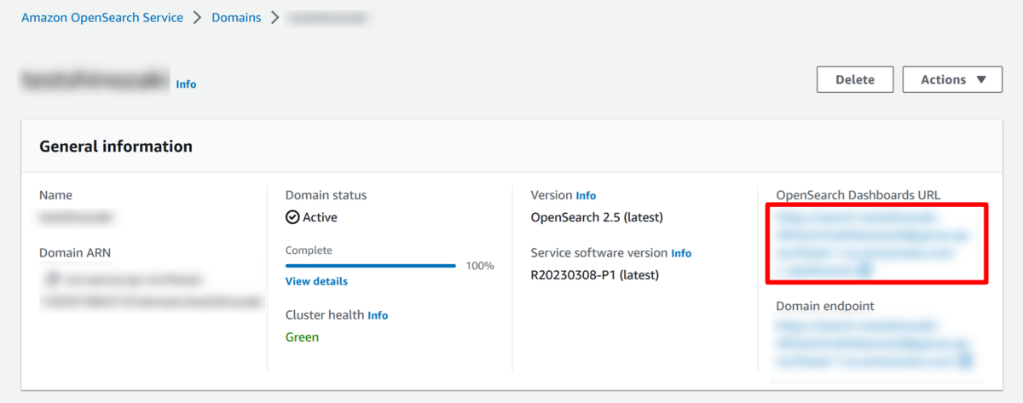This screenshot has width=1023, height=403.
Task: Click View details under progress bar
Action: (x=316, y=281)
